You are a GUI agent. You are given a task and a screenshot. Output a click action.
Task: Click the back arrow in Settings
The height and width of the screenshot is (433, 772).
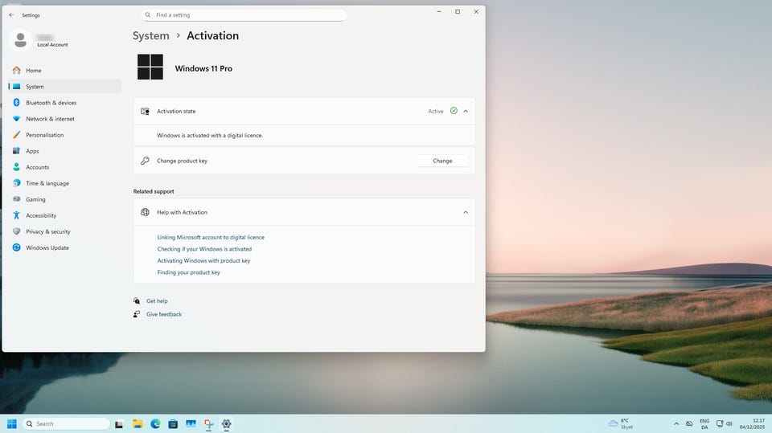(x=11, y=14)
